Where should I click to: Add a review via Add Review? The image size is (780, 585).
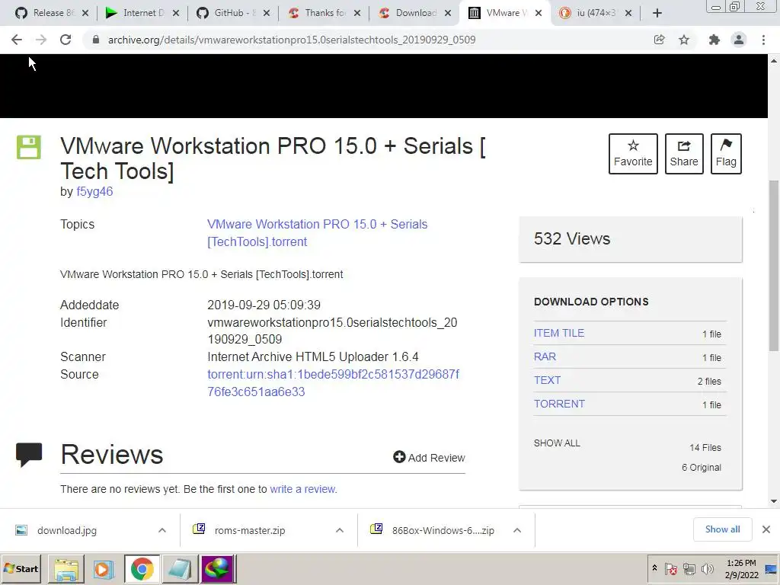tap(429, 457)
